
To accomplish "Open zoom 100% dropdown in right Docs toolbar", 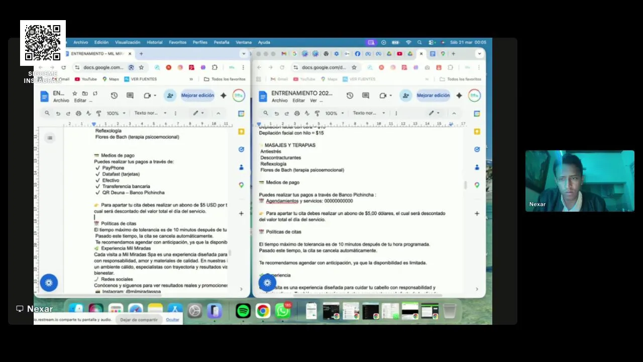I will pos(335,113).
